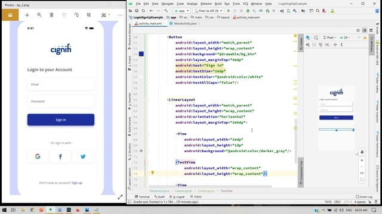Viewport: 382px width, 214px height.
Task: Click Add to (plus) icon in Photos
Action: (x=27, y=15)
